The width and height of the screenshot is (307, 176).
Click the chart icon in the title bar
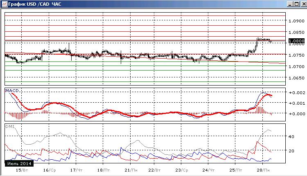(x=4, y=4)
